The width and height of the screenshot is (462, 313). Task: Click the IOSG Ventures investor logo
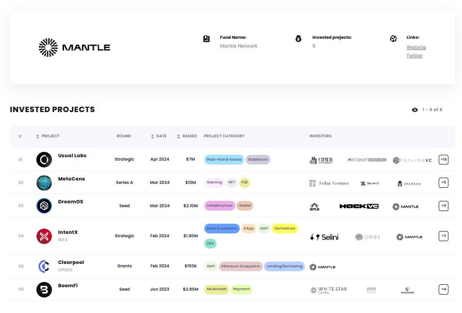tap(321, 160)
